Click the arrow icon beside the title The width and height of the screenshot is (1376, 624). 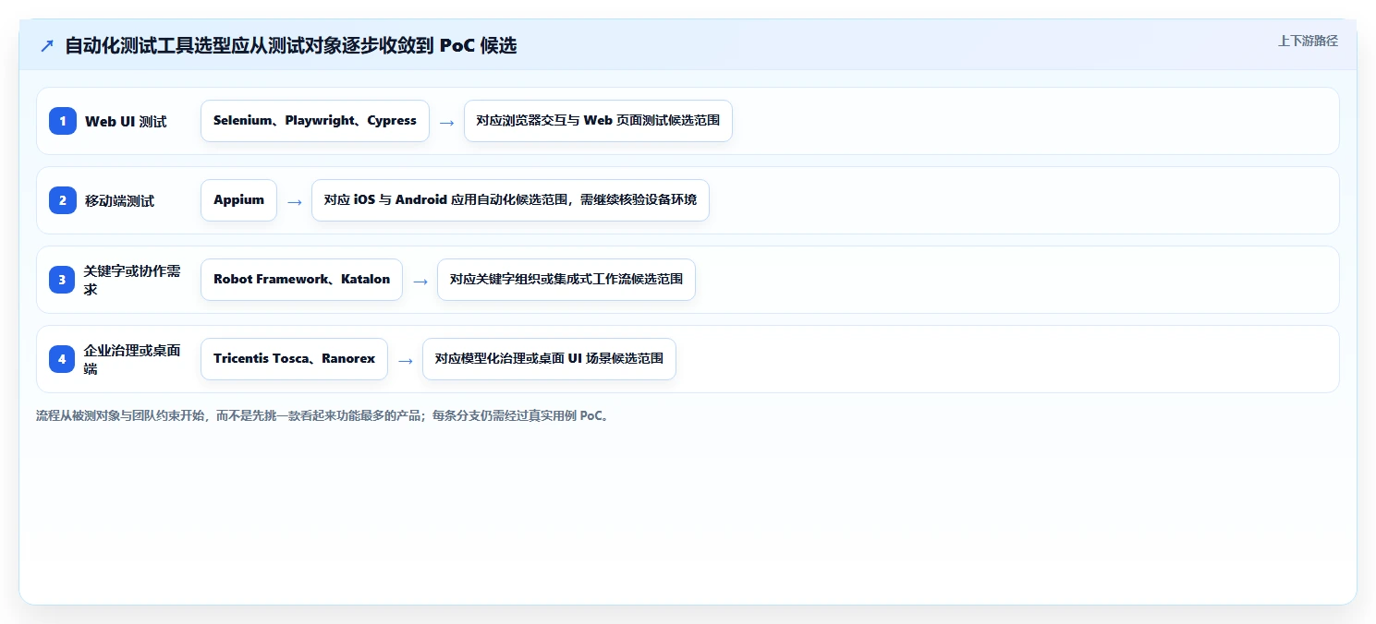(x=46, y=45)
